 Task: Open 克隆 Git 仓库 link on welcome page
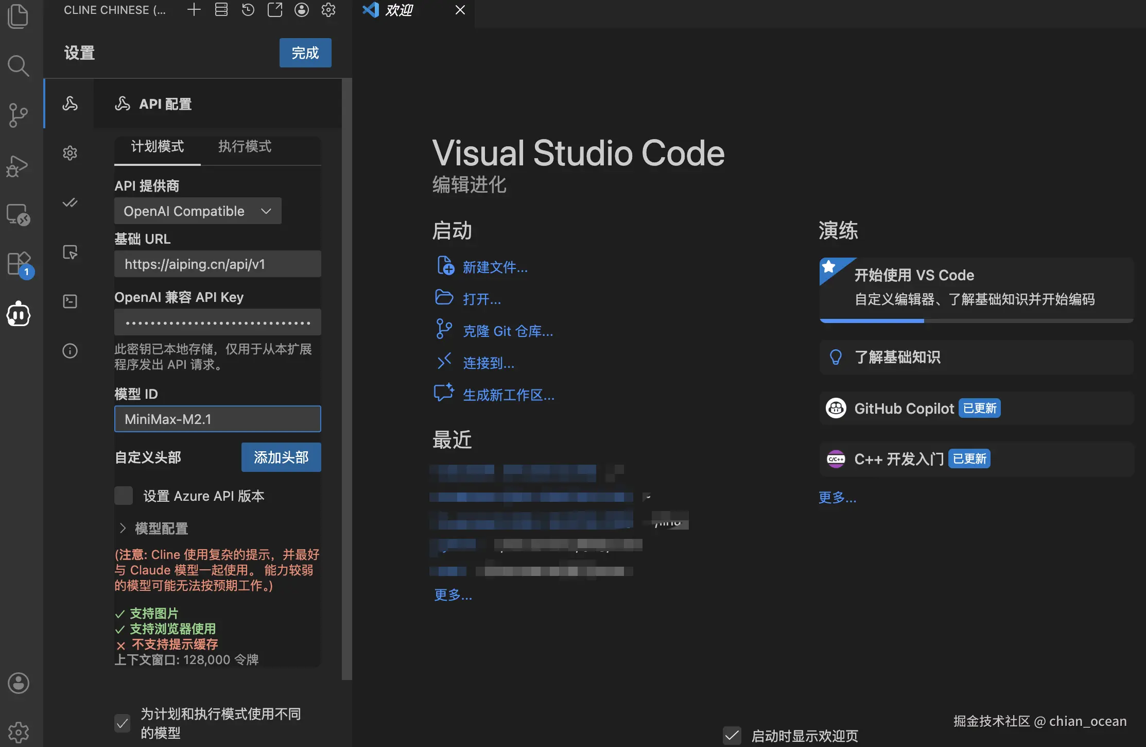tap(508, 331)
